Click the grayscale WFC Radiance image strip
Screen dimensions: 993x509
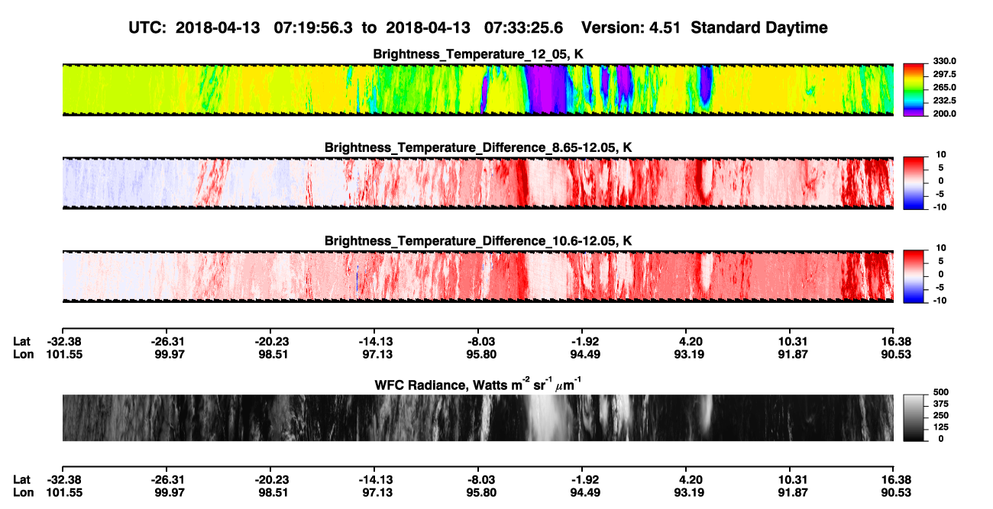coord(478,417)
